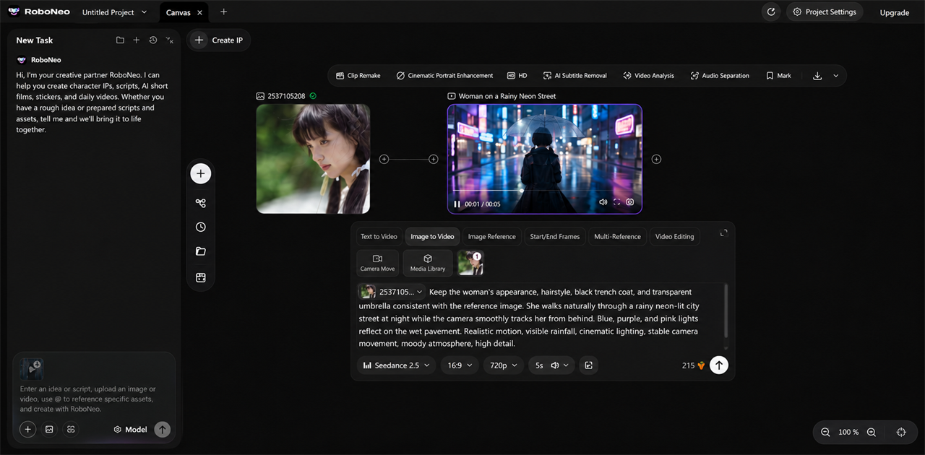Click the white add-node plus button on the canvas sidebar
Screen dimensions: 925x455
click(x=201, y=173)
